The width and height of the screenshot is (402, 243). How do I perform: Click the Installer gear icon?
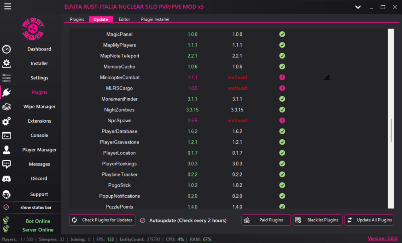click(x=6, y=63)
